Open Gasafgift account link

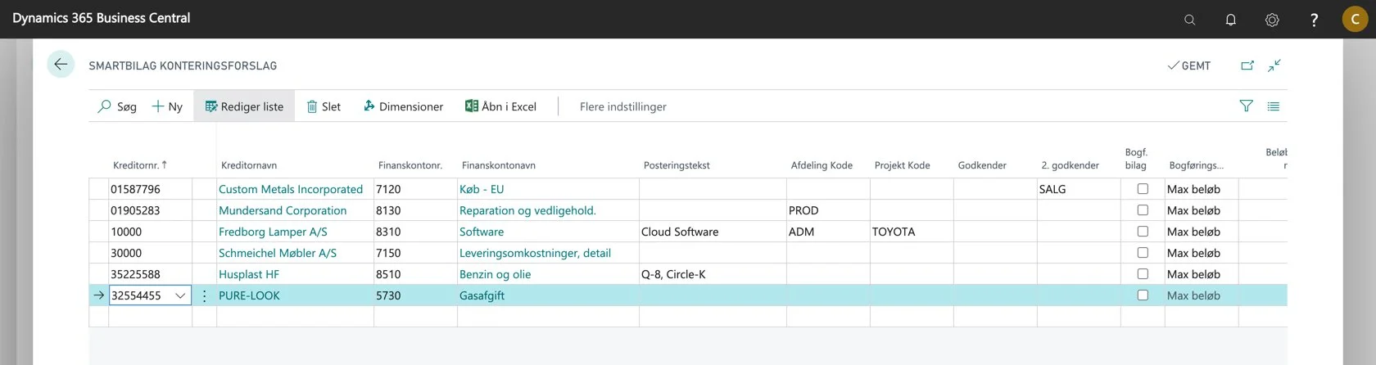coord(482,295)
